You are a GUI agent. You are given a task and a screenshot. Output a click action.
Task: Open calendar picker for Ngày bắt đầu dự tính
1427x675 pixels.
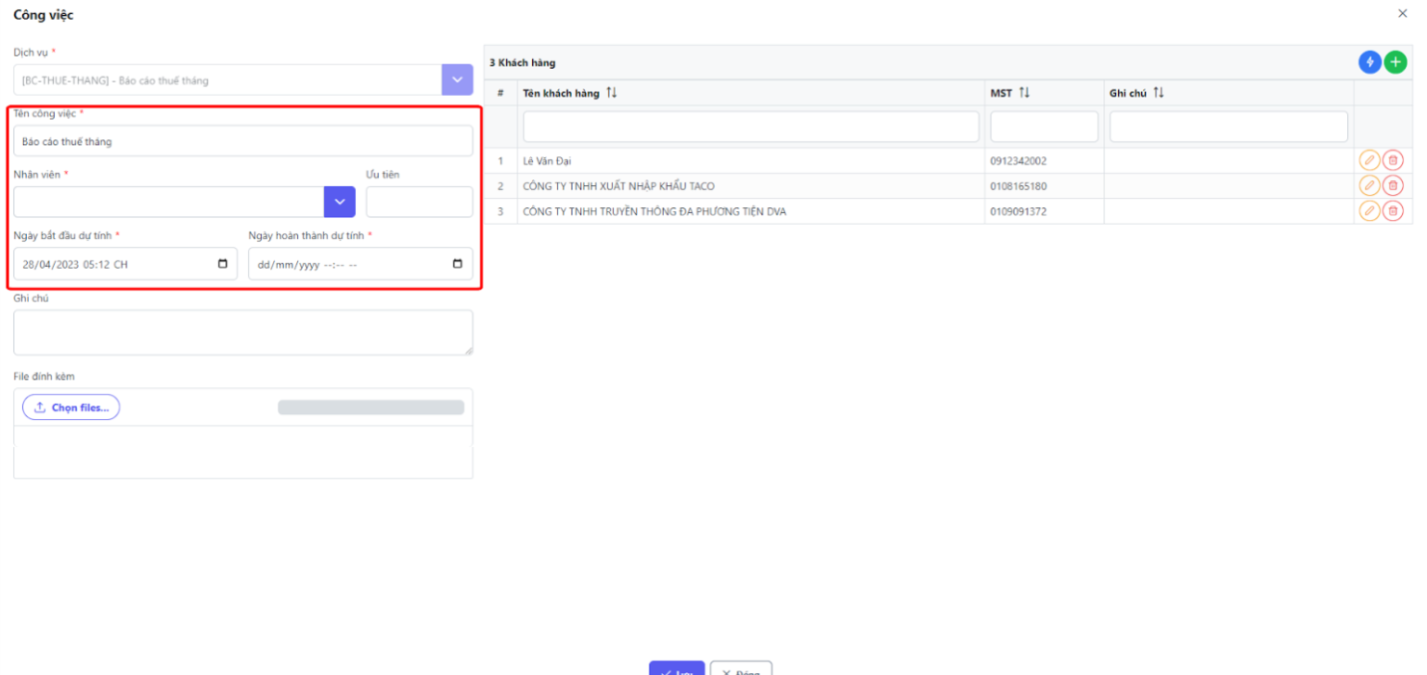click(x=222, y=264)
